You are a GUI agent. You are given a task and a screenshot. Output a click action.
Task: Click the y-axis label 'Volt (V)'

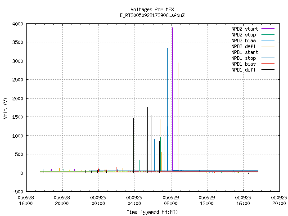(x=5, y=108)
